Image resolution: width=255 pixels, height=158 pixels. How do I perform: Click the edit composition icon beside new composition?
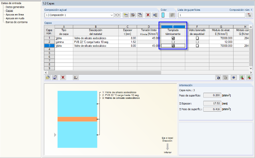click(x=133, y=15)
